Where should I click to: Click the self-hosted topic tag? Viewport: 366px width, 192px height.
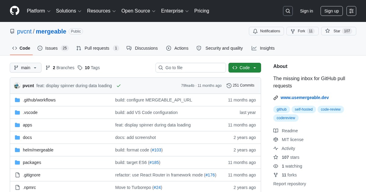click(x=304, y=109)
